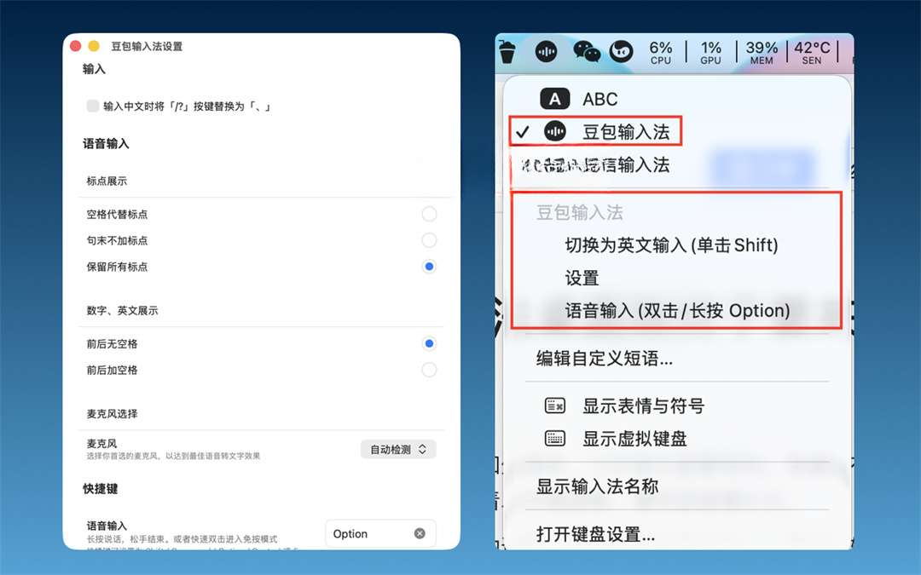Screen dimensions: 921x575
Task: Click the round face menu bar icon
Action: pos(622,52)
